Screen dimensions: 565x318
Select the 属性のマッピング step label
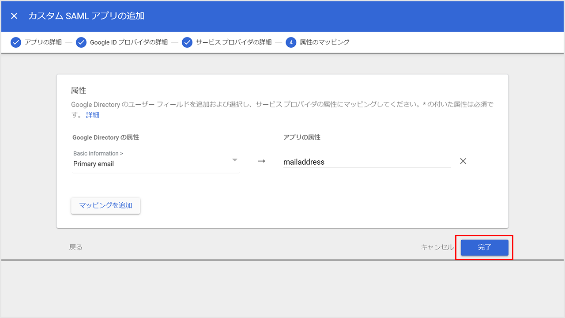pyautogui.click(x=324, y=42)
